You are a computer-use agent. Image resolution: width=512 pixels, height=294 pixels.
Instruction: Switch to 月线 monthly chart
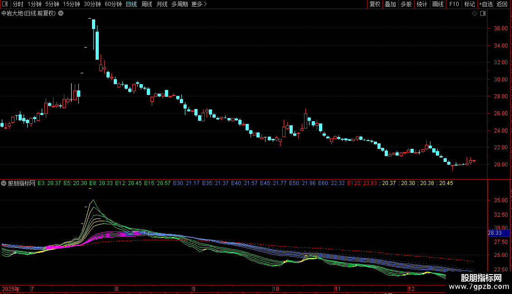coord(162,4)
